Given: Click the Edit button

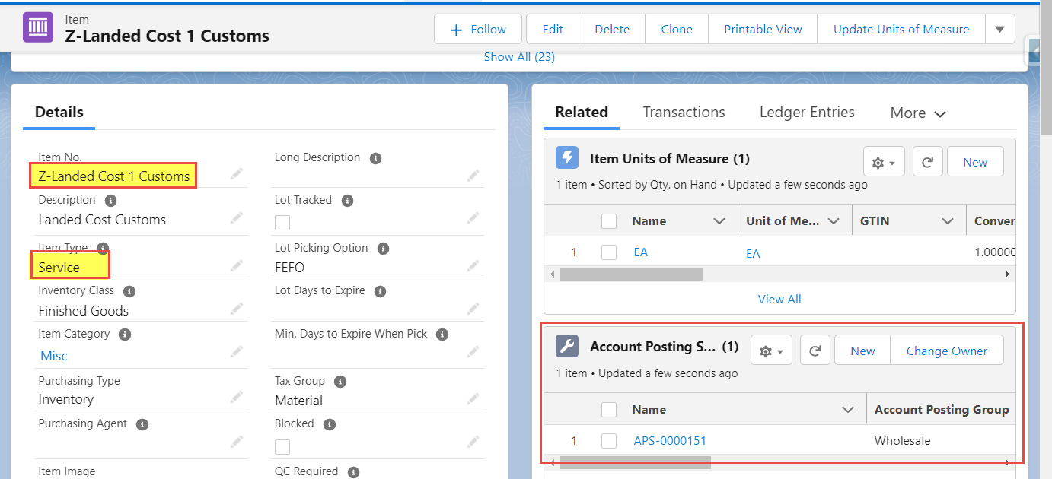Looking at the screenshot, I should click(553, 29).
